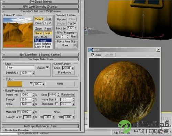This screenshot has height=136, width=172.
Task: Click the 3ds Max icon in Base window
Action: (x=90, y=50)
